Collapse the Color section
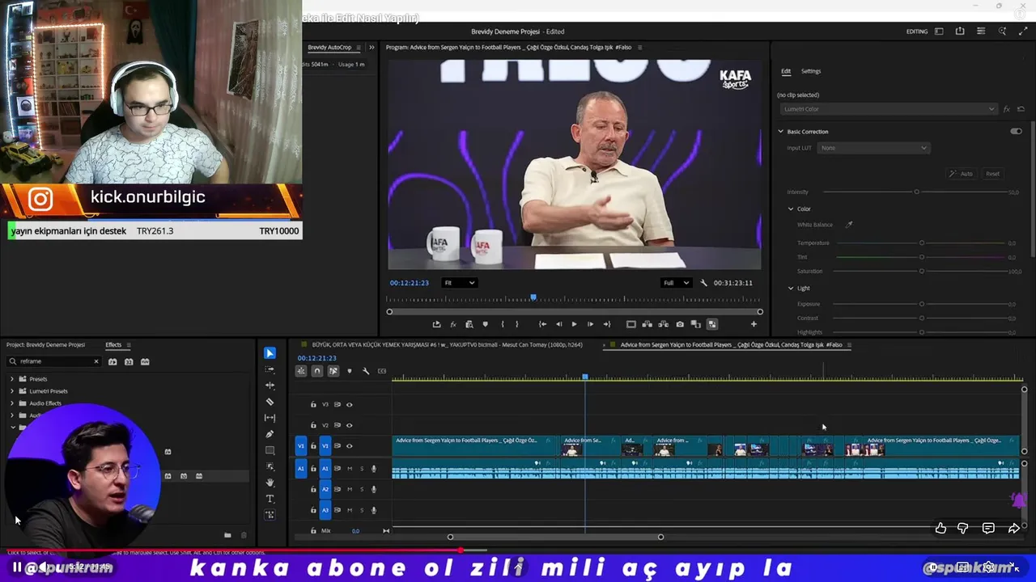 click(x=792, y=209)
